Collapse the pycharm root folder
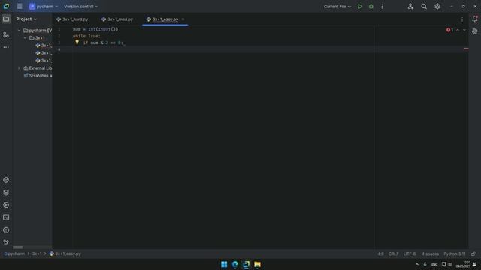Image resolution: width=481 pixels, height=270 pixels. click(19, 31)
